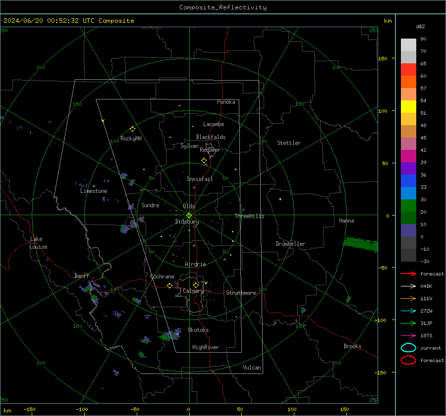Select the yellow radar-center diamond between Olds and Didsbury
446x416 pixels.
[x=189, y=215]
